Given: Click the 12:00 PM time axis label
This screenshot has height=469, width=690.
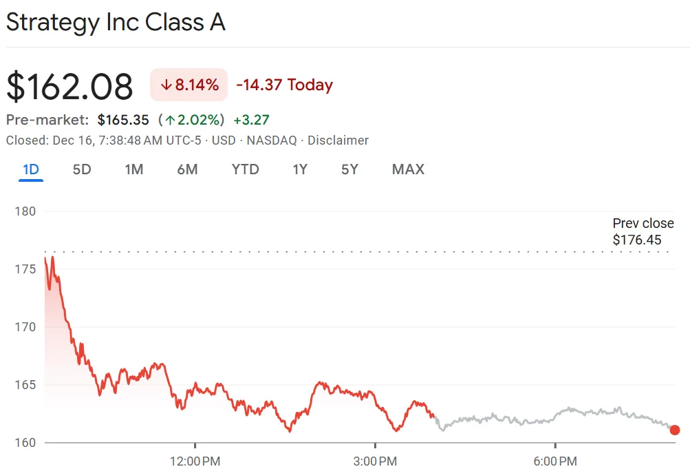Looking at the screenshot, I should pos(195,461).
